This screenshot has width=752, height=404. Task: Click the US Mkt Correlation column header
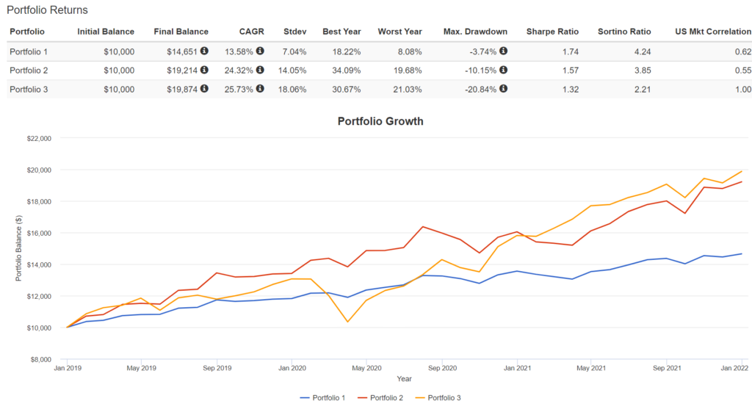(x=713, y=32)
